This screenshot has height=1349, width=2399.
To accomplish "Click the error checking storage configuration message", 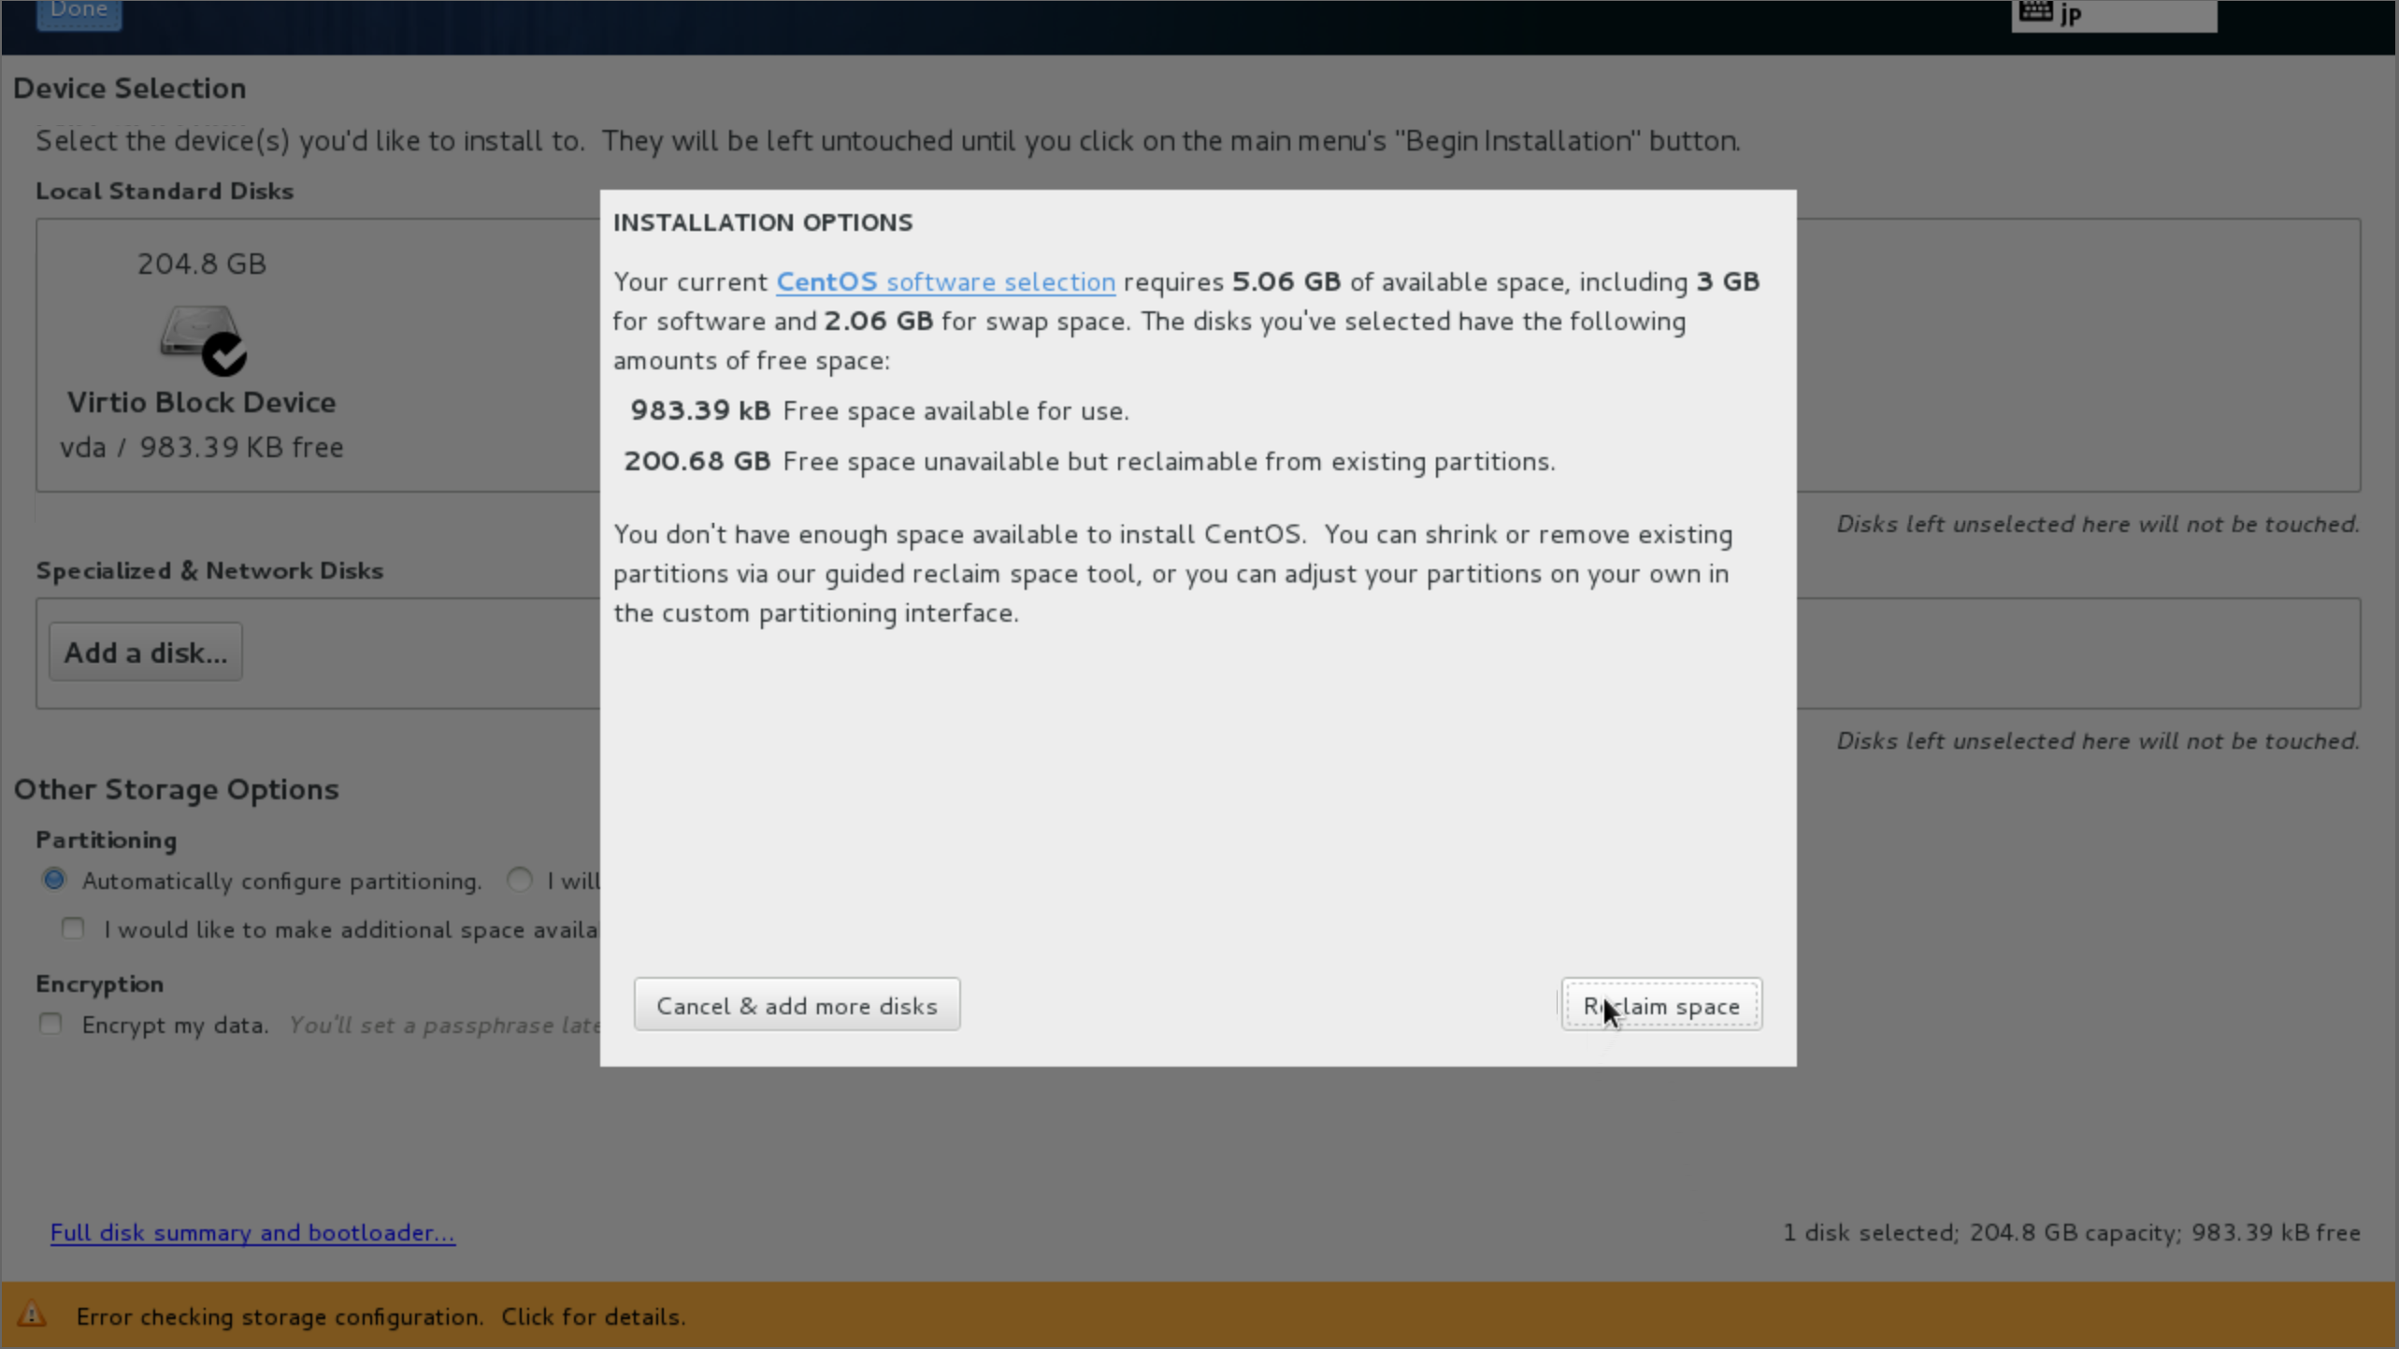I will (x=381, y=1316).
